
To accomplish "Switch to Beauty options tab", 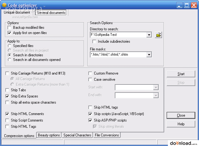I will tap(49, 135).
